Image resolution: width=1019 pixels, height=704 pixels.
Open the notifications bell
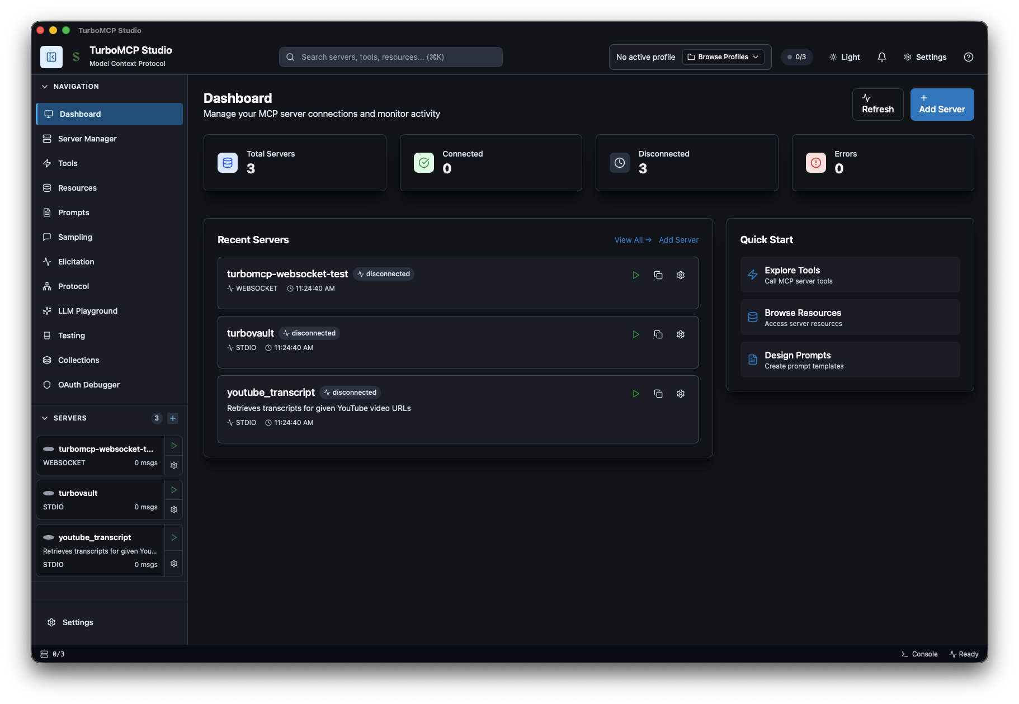882,57
